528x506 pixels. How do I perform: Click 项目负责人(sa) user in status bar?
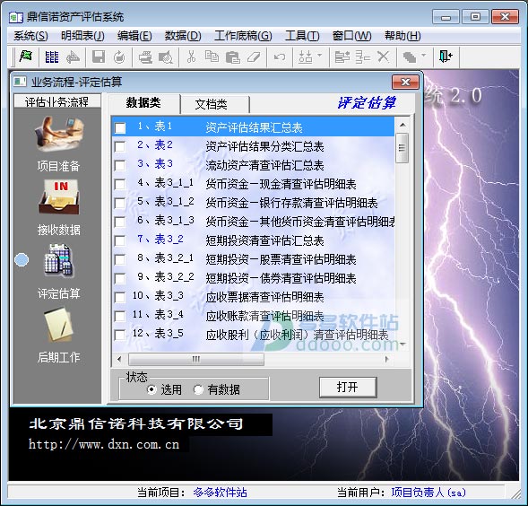coord(428,493)
